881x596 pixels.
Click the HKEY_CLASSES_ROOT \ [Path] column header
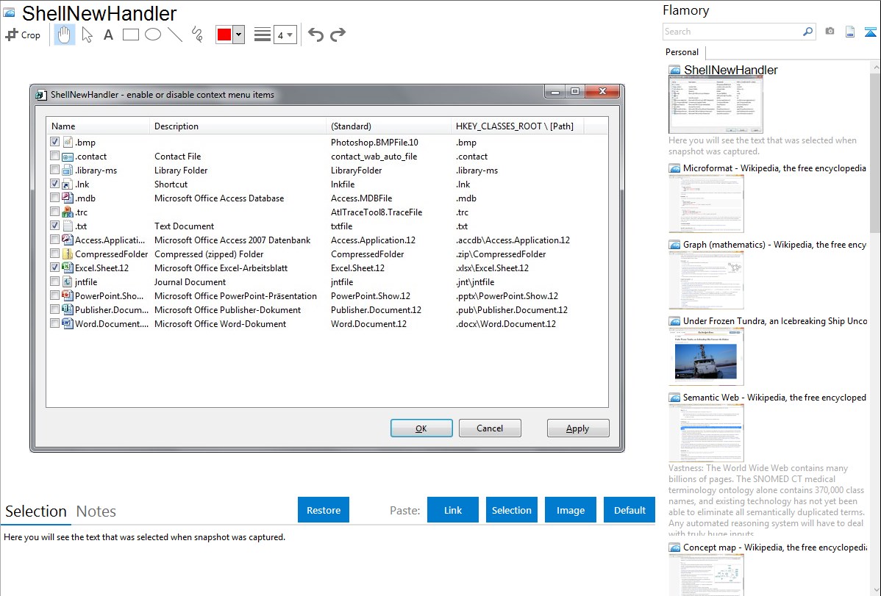tap(517, 126)
